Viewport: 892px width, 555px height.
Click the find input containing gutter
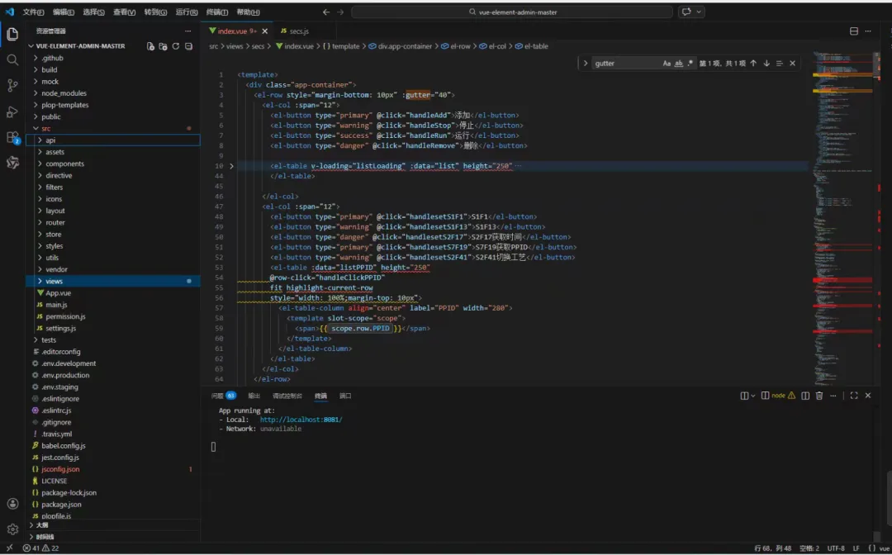tap(626, 63)
